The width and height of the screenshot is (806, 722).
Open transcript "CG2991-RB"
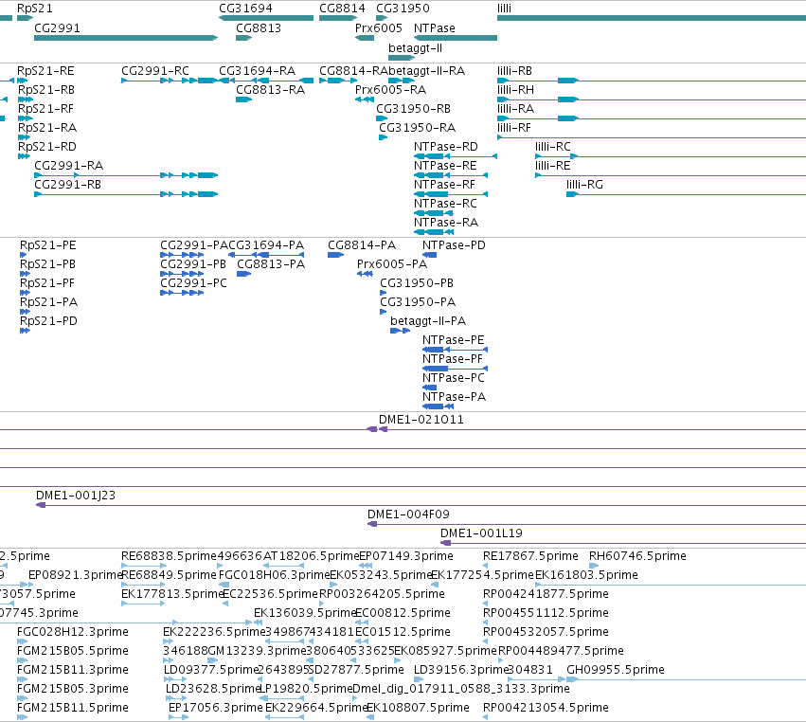point(68,185)
